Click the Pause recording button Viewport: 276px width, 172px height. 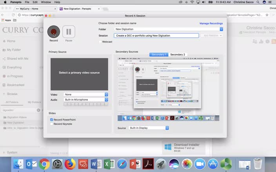click(69, 32)
